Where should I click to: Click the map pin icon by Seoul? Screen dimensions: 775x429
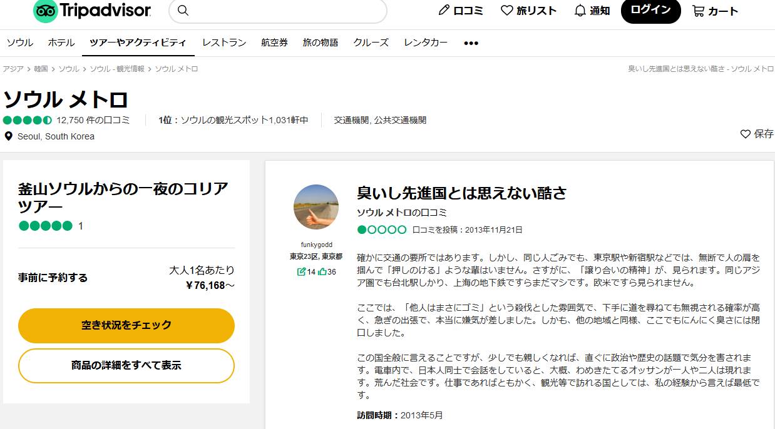[x=8, y=136]
